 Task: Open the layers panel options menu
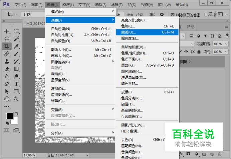(226, 27)
